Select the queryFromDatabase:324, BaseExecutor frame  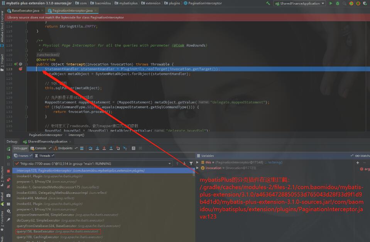[103, 226]
